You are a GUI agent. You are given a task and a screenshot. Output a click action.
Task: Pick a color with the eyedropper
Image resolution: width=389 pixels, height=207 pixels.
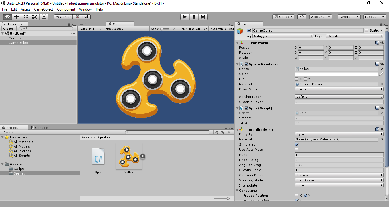(x=381, y=74)
